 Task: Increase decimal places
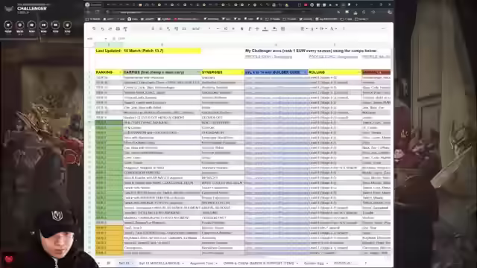pyautogui.click(x=176, y=28)
